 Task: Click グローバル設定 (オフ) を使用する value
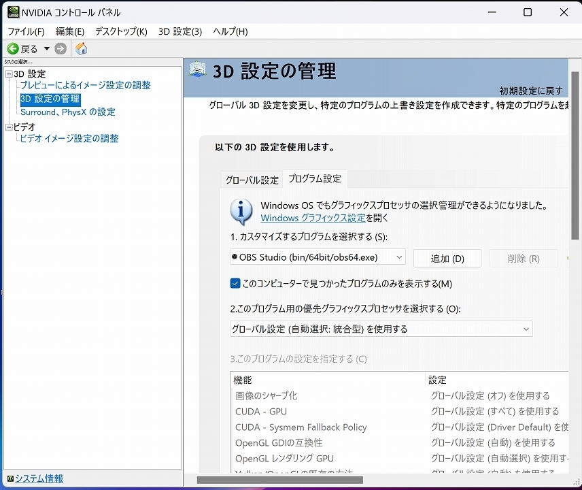(x=490, y=395)
